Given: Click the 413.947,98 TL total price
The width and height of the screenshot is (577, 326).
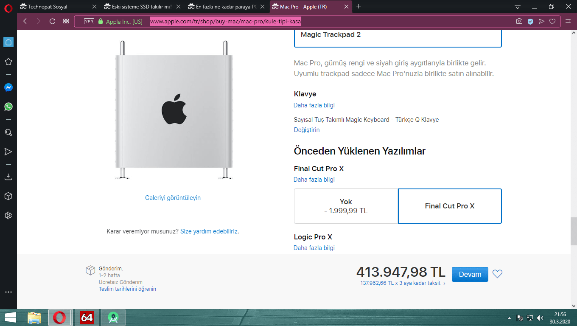Looking at the screenshot, I should click(401, 272).
